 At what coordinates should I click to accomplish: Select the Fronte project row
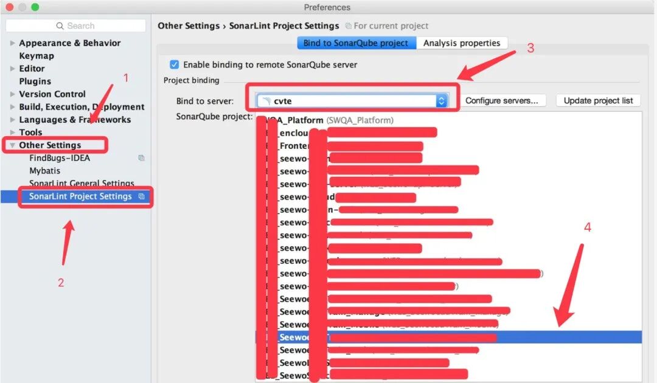tap(448, 146)
